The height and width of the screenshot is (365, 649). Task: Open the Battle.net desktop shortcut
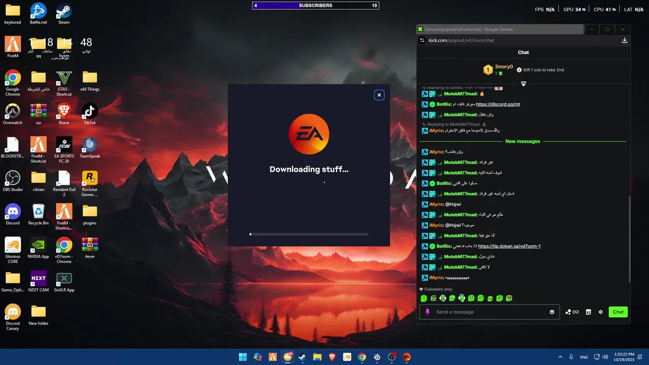pyautogui.click(x=38, y=14)
